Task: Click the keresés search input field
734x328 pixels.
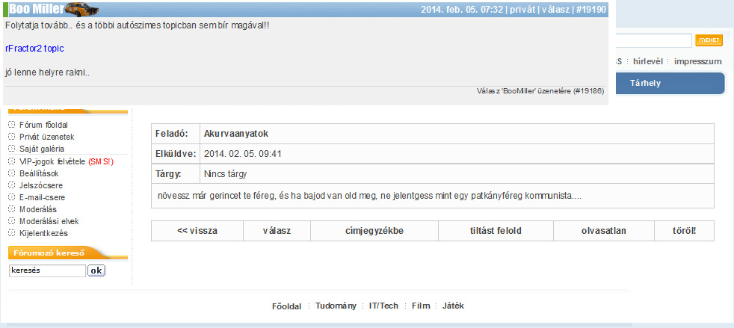Action: pos(47,270)
